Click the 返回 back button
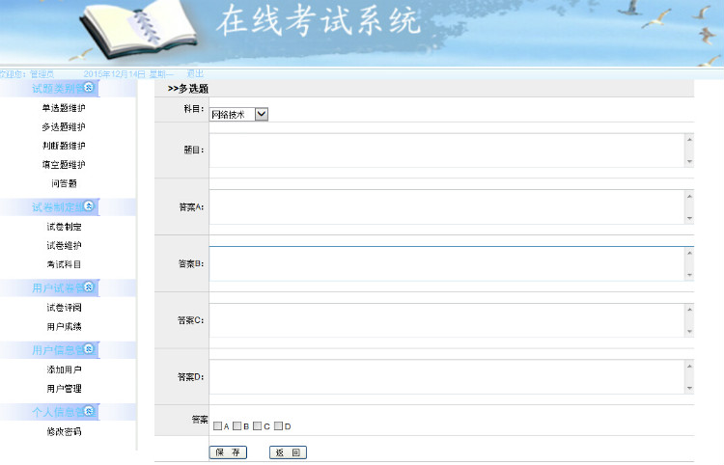 (288, 452)
